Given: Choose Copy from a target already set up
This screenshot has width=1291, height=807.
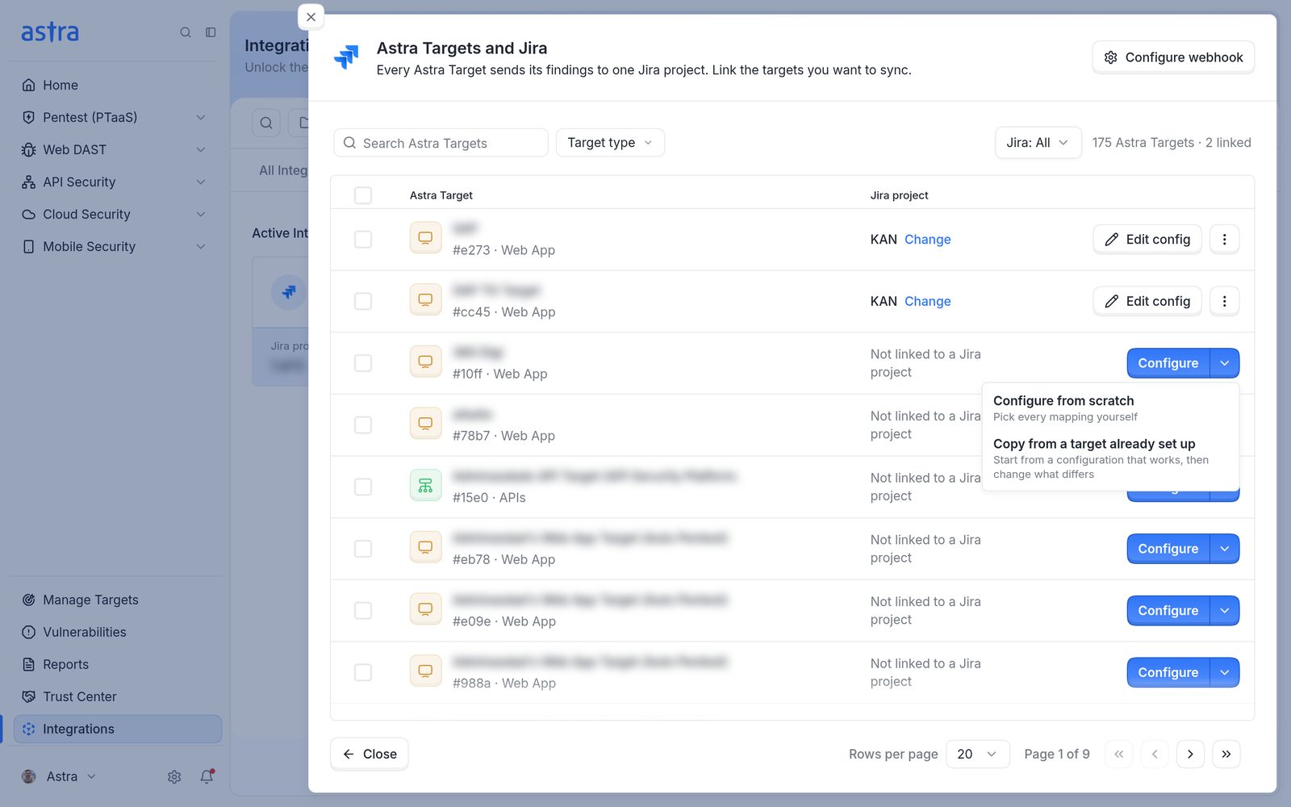Looking at the screenshot, I should 1110,458.
